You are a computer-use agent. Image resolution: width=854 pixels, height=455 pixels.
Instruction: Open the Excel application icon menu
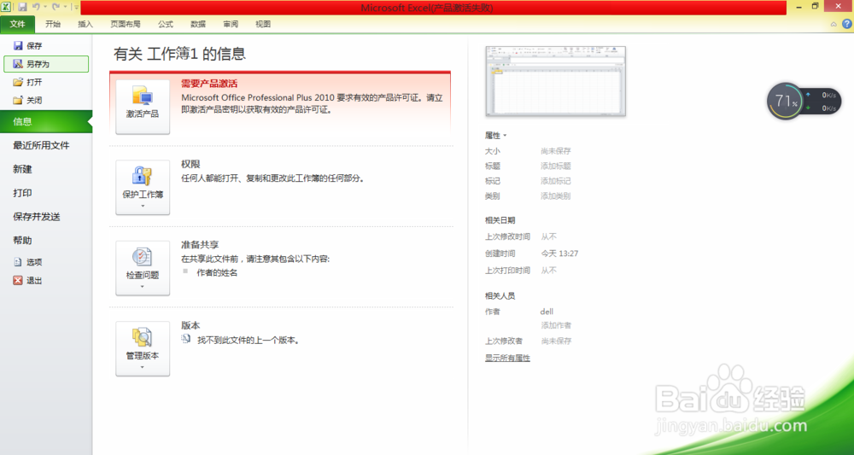pyautogui.click(x=6, y=7)
